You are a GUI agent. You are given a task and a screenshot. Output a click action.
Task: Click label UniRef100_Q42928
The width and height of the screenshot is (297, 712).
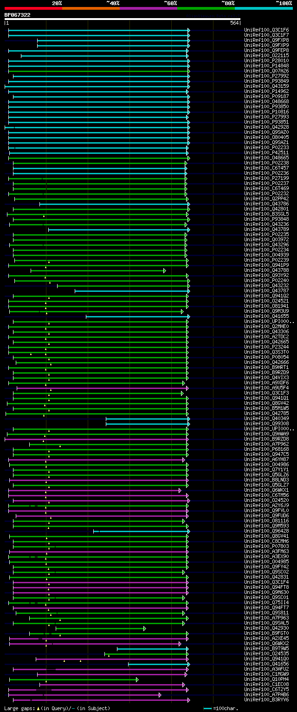click(266, 127)
